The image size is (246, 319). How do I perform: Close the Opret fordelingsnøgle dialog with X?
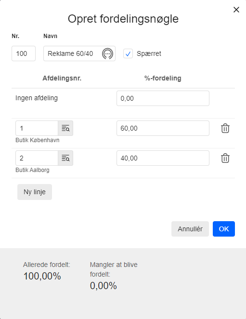(x=236, y=10)
